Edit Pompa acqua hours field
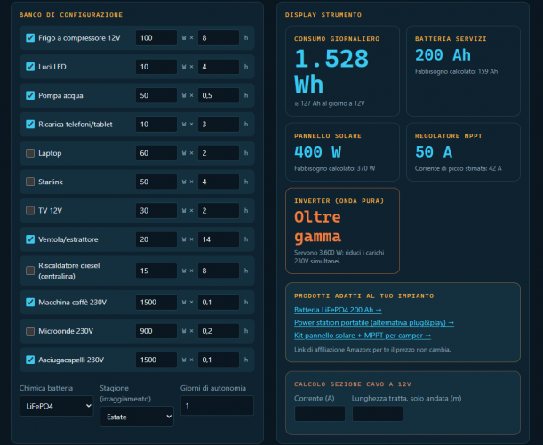Viewport: 543px width, 445px height. coord(218,95)
